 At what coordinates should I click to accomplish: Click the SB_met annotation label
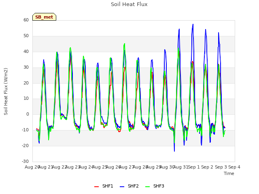tap(44, 17)
